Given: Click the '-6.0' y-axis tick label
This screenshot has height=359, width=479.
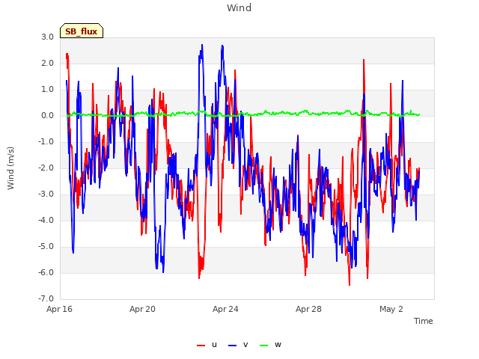Looking at the screenshot, I should click(x=46, y=272).
